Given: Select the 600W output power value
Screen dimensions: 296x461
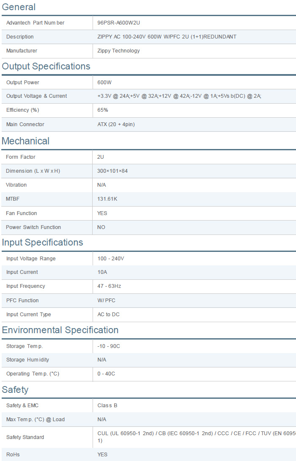Looking at the screenshot, I should point(104,83).
